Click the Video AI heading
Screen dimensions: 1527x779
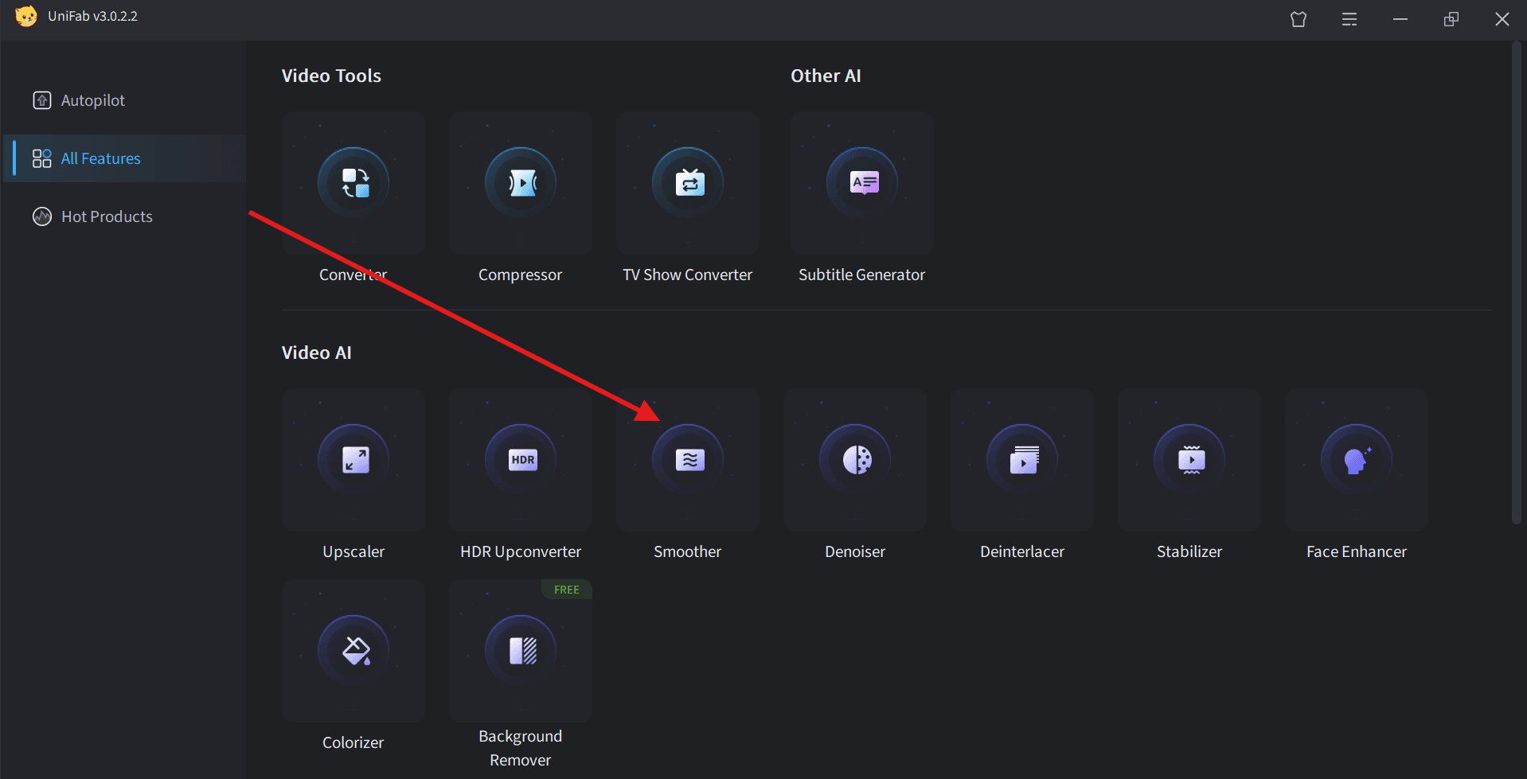[x=316, y=352]
